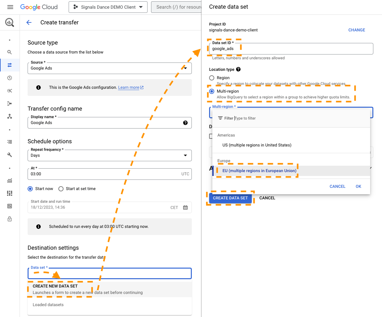Choose the Multi-region location type
The height and width of the screenshot is (317, 382).
(212, 91)
